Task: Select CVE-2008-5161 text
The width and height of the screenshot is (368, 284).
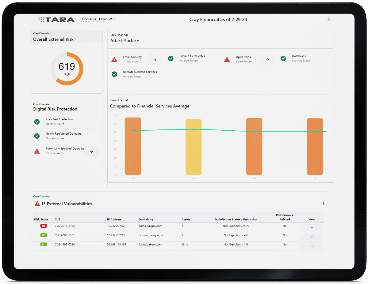Action: (x=65, y=235)
